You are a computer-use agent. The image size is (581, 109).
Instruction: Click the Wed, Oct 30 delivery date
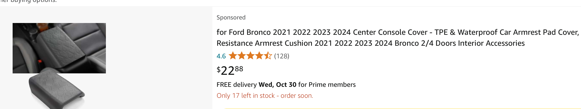point(277,85)
